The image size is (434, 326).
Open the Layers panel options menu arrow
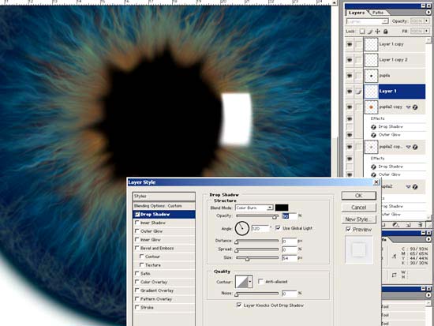point(428,12)
